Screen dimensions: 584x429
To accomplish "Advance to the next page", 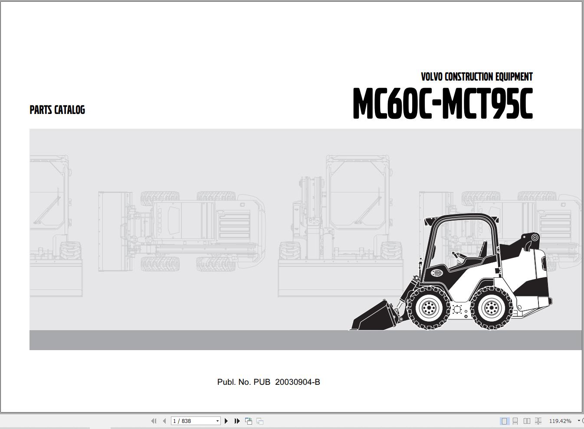I will 226,421.
